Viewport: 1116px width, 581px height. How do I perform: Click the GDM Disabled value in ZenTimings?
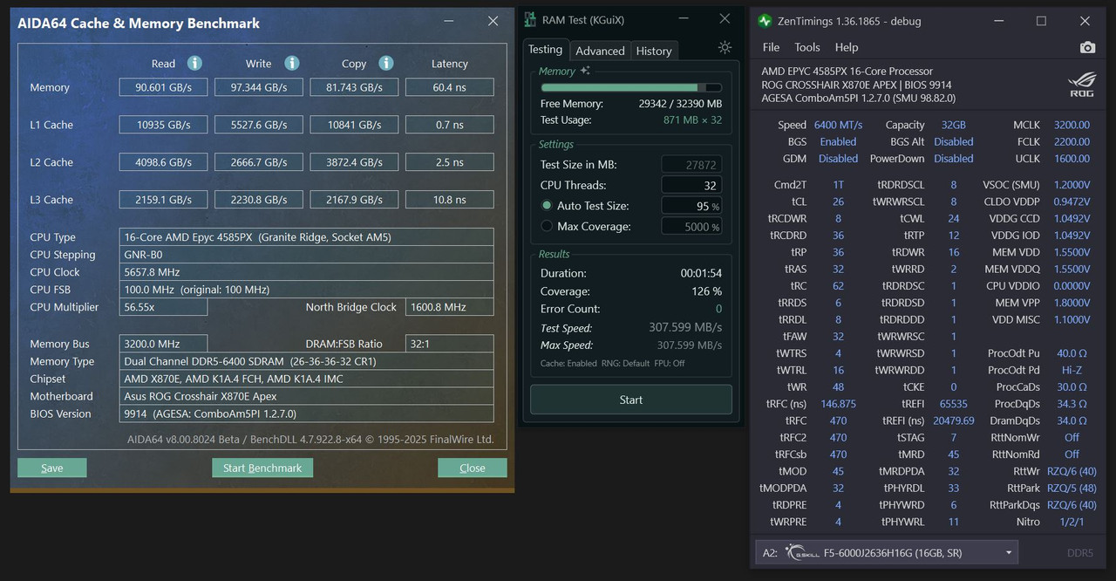click(x=838, y=159)
